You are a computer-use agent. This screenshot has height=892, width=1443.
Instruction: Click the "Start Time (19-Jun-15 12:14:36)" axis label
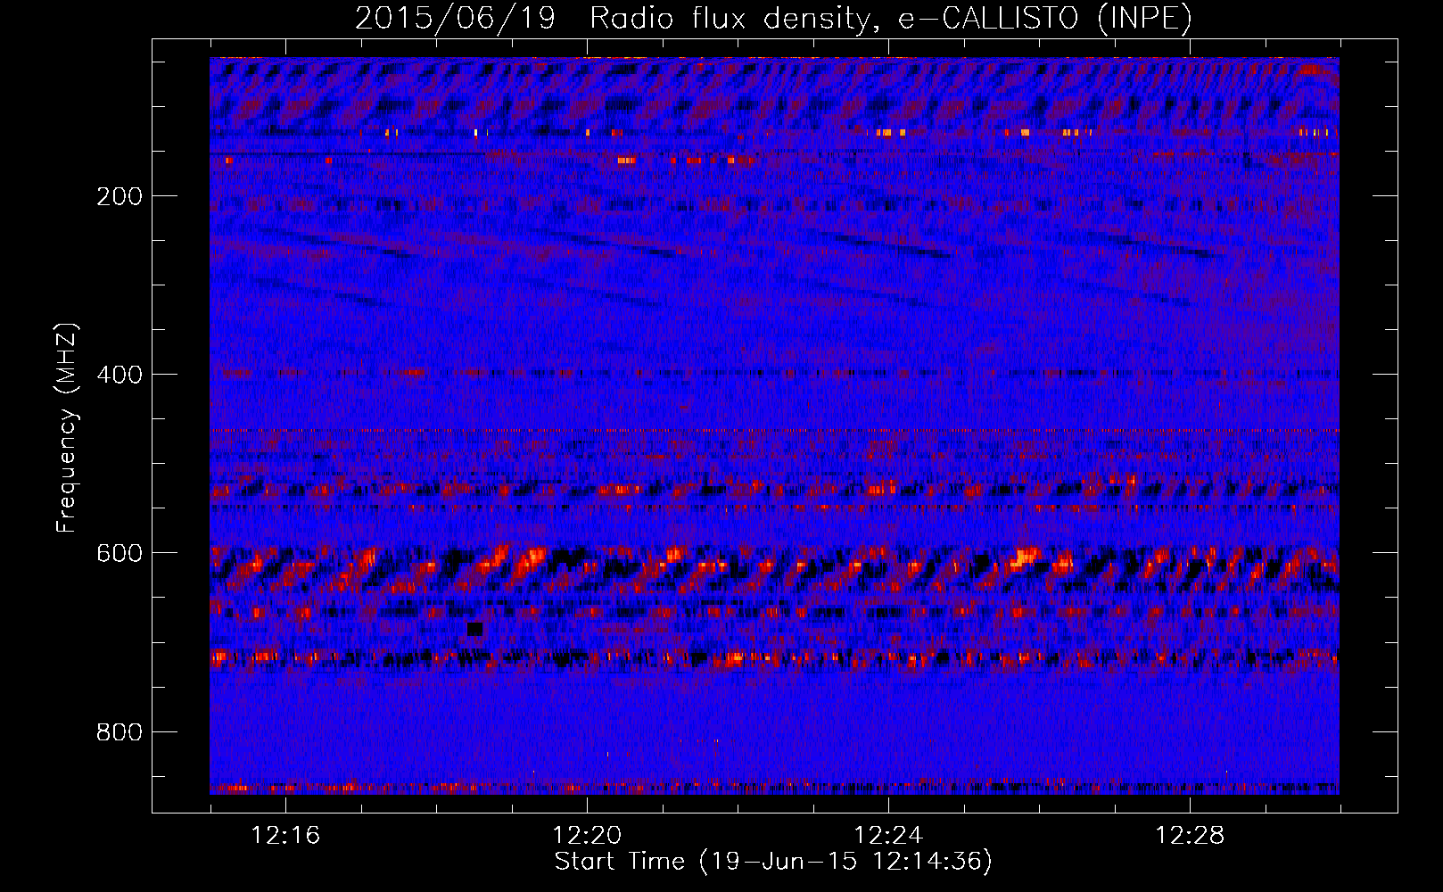coord(773,862)
